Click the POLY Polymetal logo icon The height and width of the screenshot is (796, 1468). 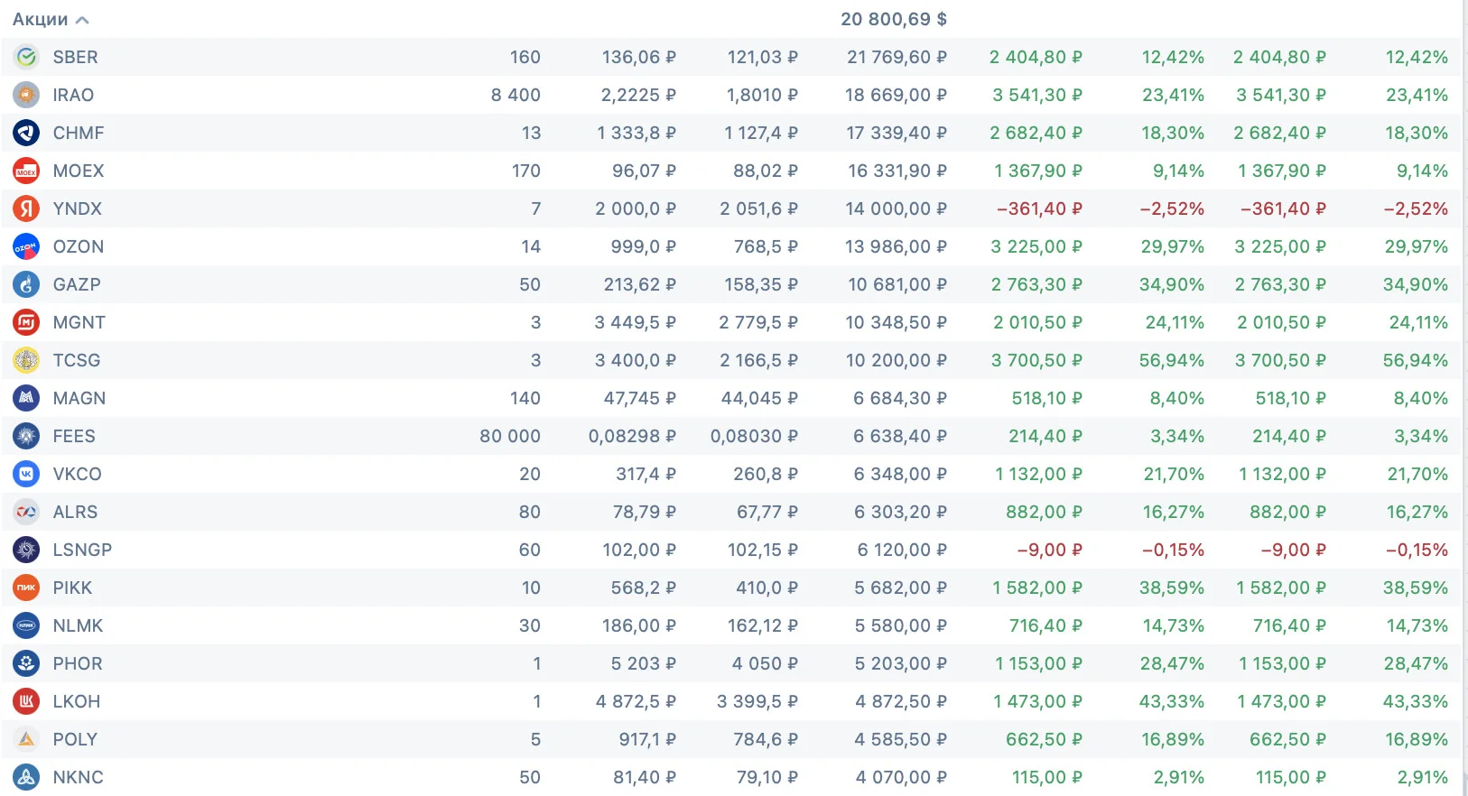[26, 739]
